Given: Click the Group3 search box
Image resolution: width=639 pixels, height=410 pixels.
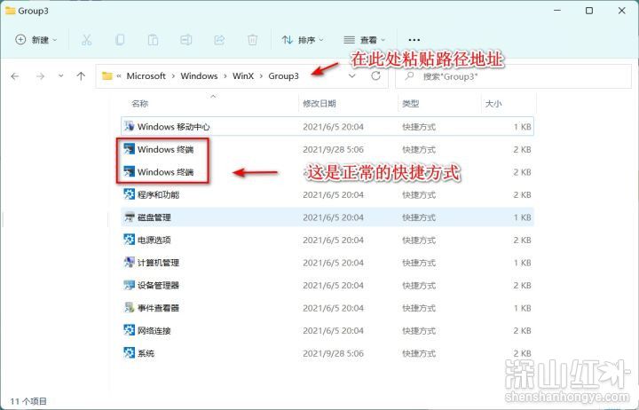Looking at the screenshot, I should point(514,76).
